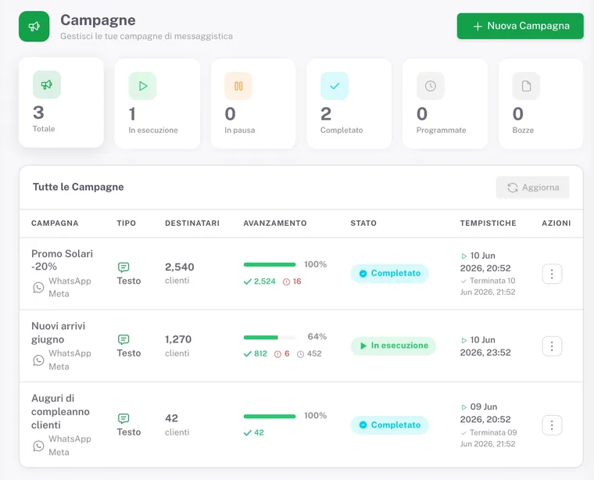Click Testo message icon in Nuovi arrivi row
Image resolution: width=594 pixels, height=480 pixels.
pyautogui.click(x=123, y=339)
